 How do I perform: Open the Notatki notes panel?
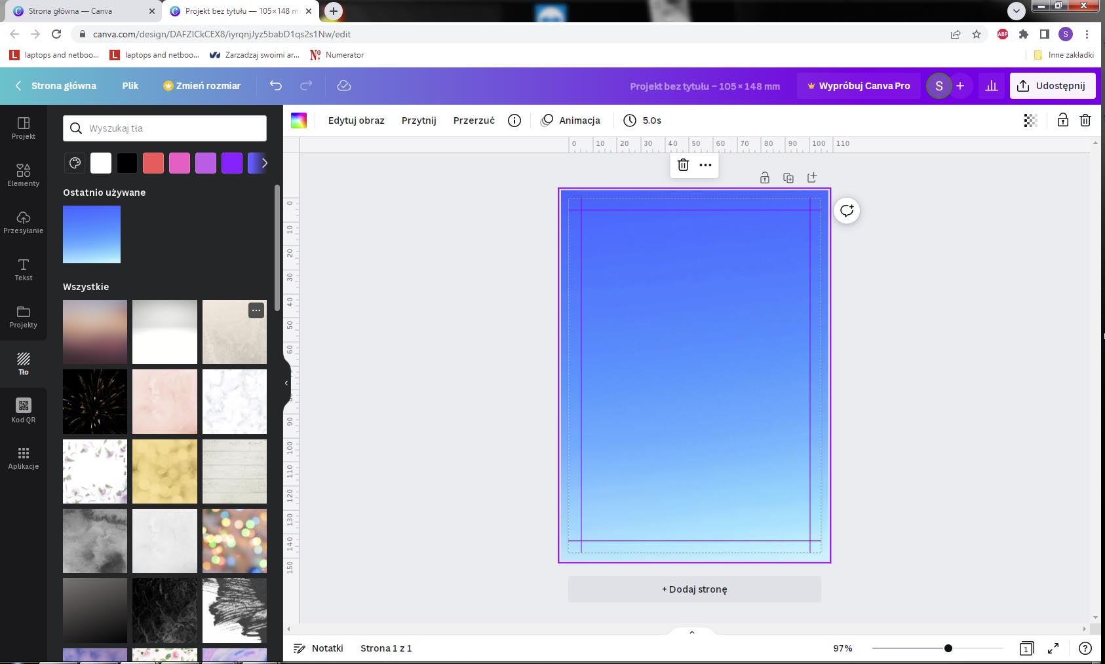[x=319, y=648]
